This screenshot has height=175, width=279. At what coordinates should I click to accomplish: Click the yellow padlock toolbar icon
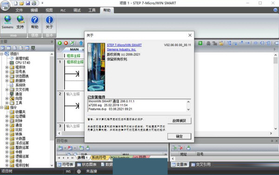[221, 43]
